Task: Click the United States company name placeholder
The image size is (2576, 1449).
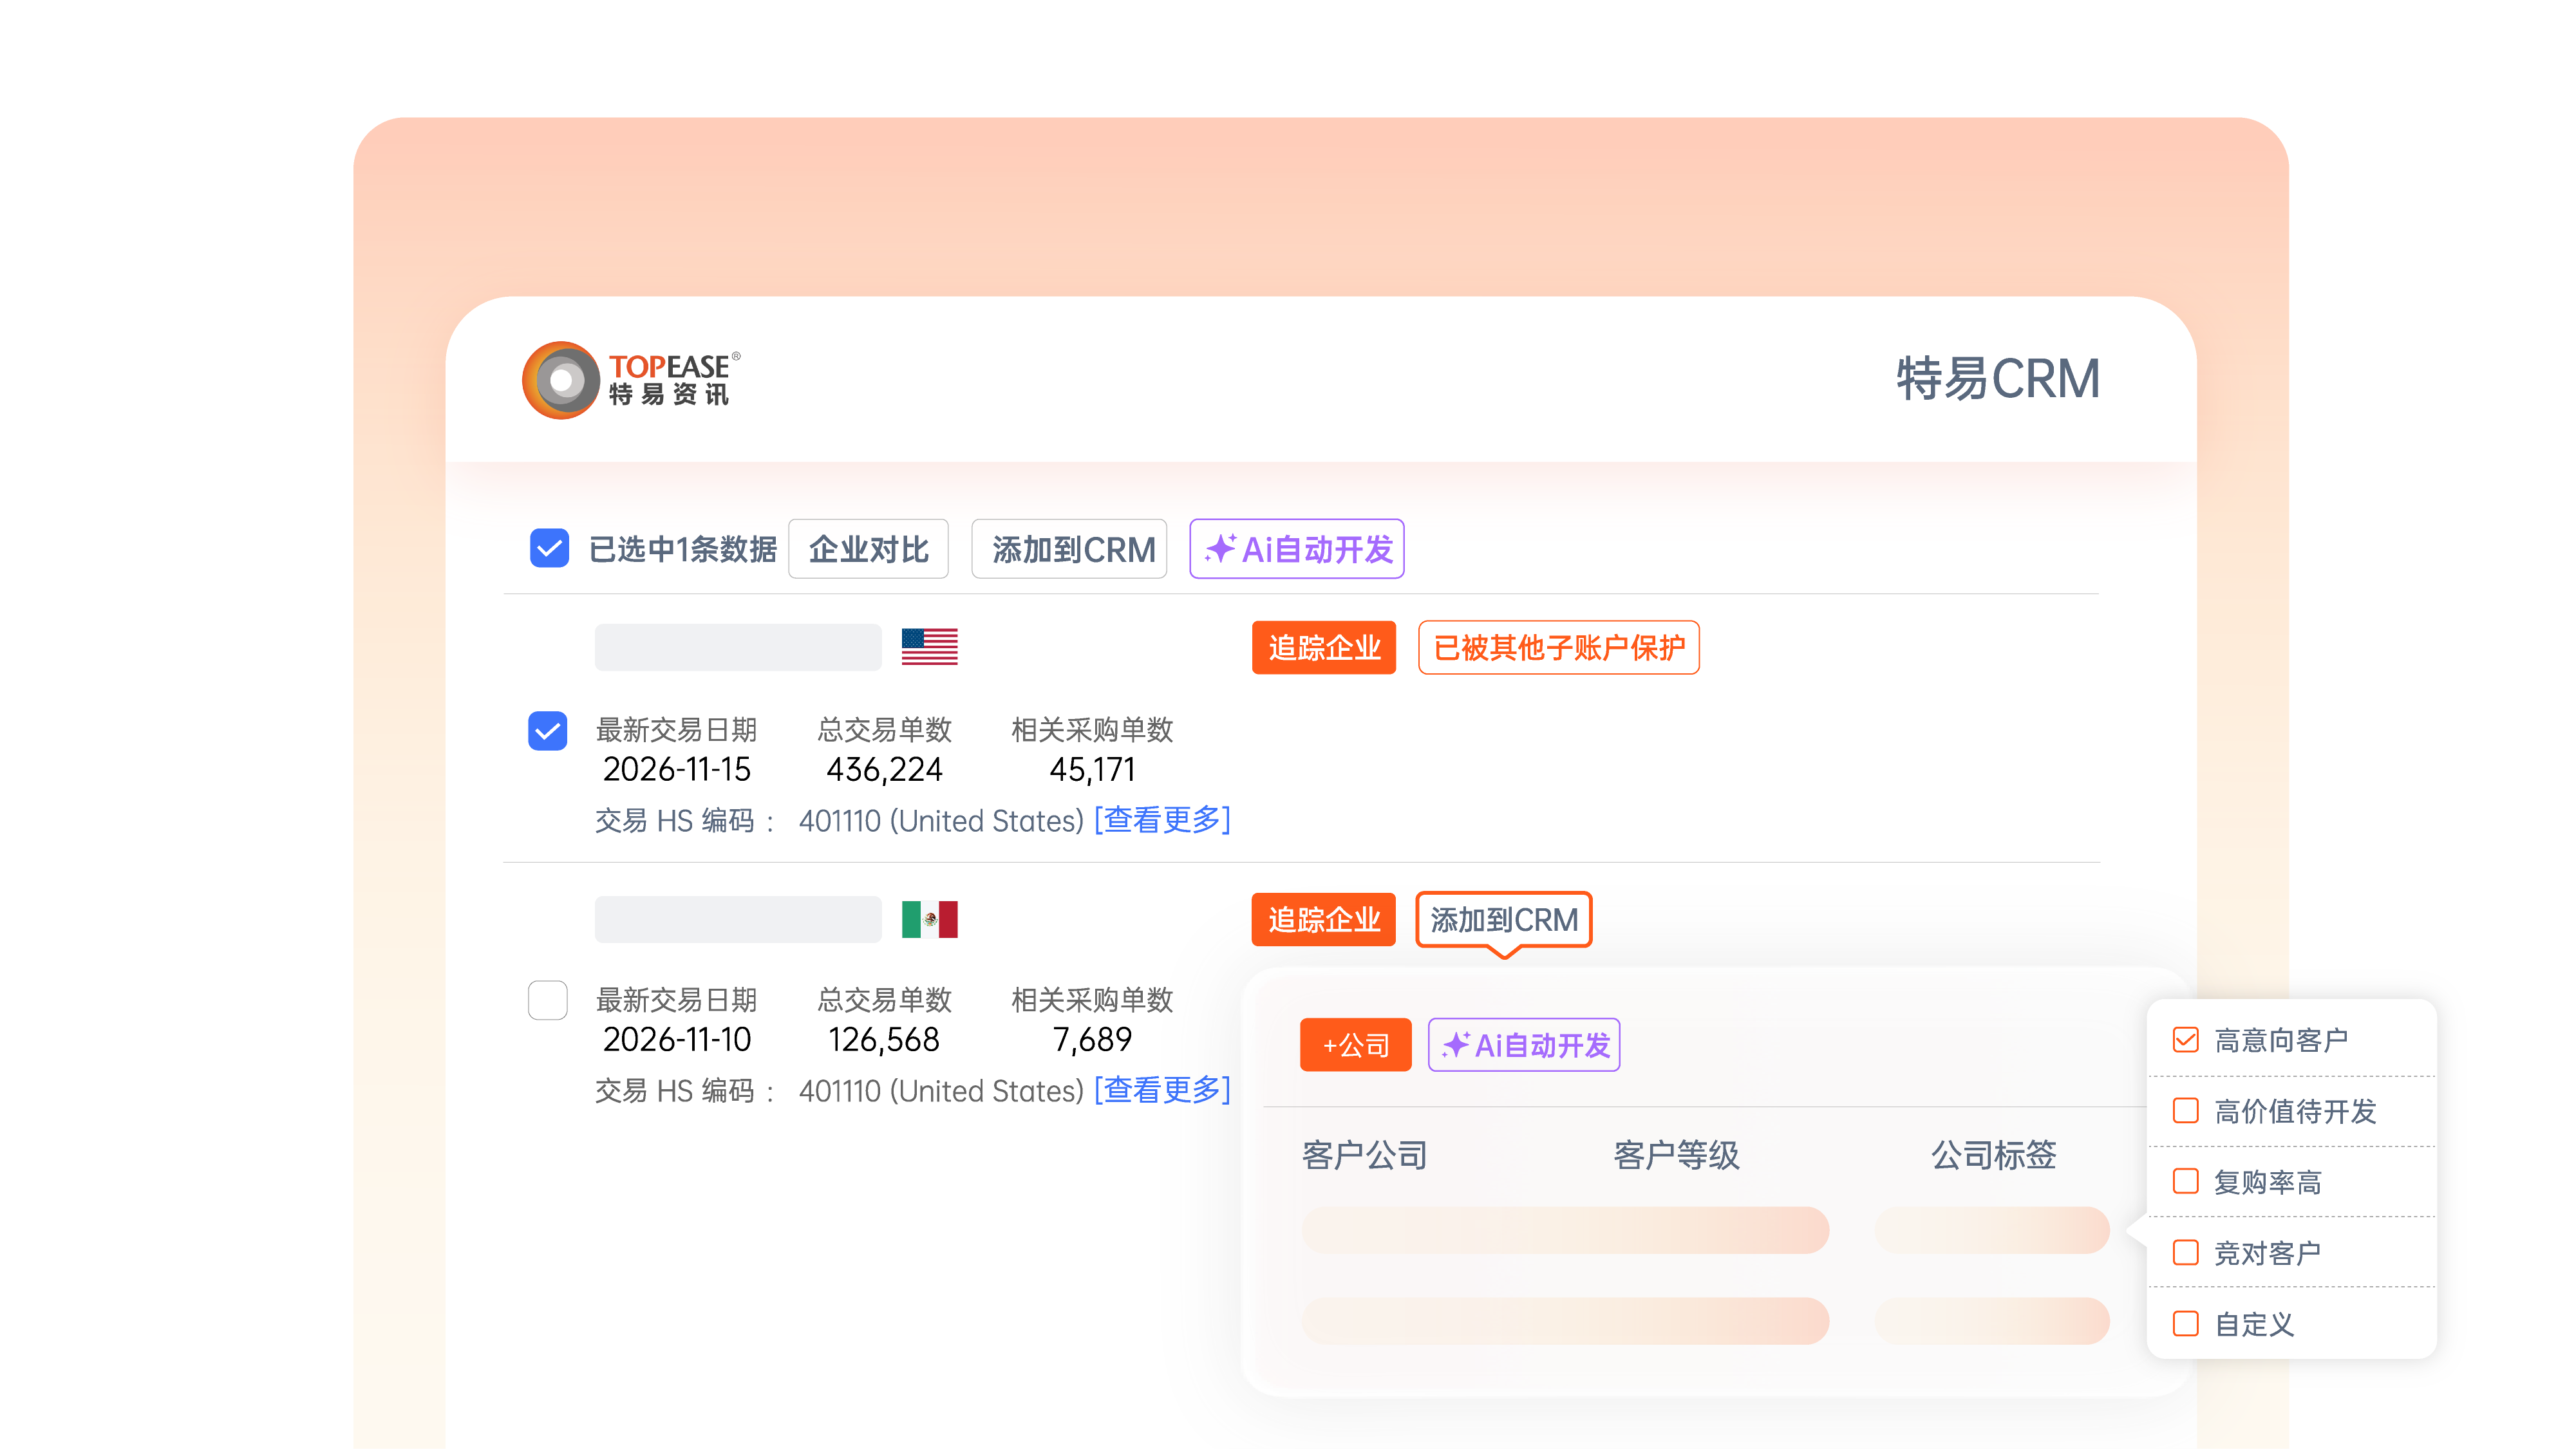Action: (x=738, y=647)
